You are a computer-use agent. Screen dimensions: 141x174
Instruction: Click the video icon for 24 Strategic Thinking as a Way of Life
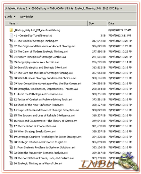pyautogui.click(x=11, y=163)
